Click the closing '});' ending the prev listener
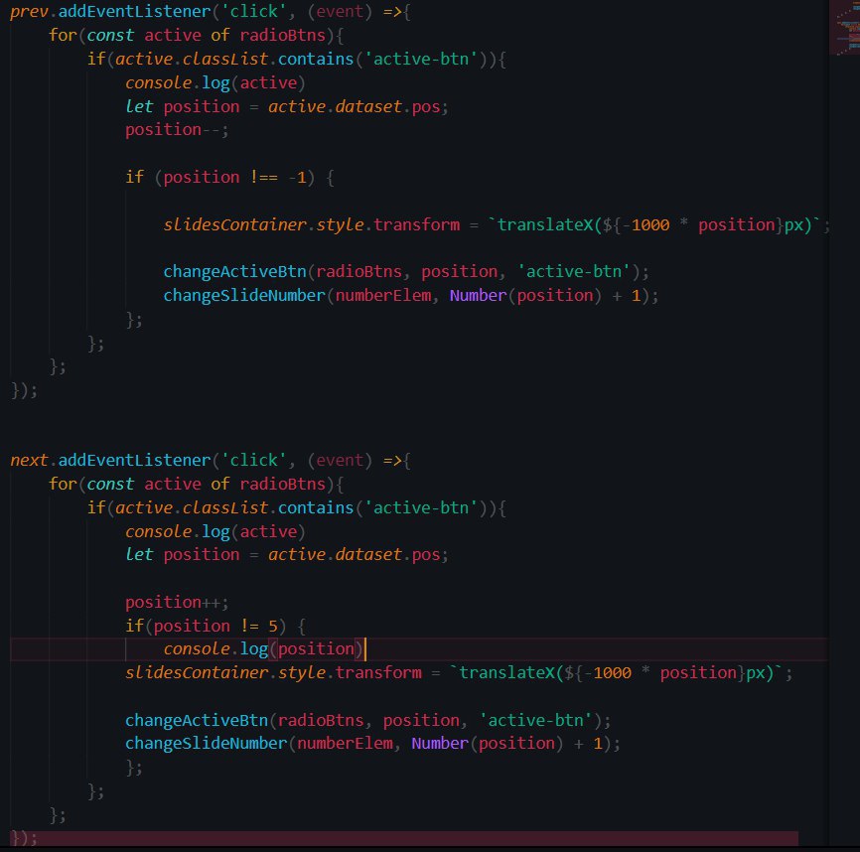This screenshot has width=860, height=852. point(24,390)
